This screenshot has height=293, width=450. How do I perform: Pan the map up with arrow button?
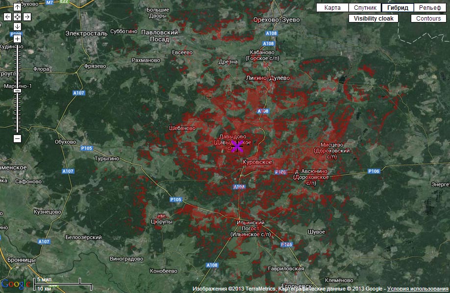17,7
